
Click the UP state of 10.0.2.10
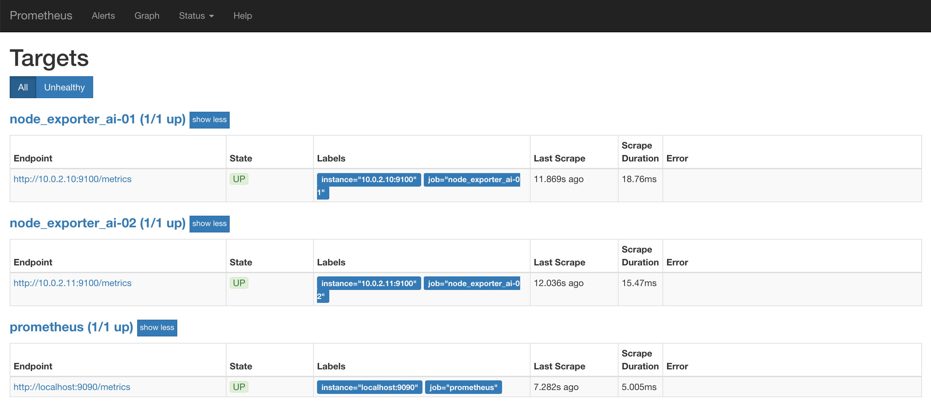click(239, 179)
